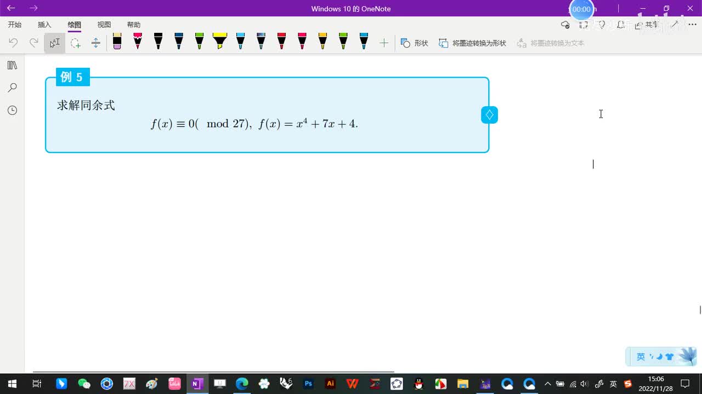Image resolution: width=702 pixels, height=394 pixels.
Task: Open File Explorer from the taskbar
Action: [x=463, y=384]
